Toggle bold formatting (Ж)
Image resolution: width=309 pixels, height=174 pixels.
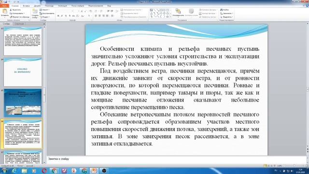[x=58, y=16]
